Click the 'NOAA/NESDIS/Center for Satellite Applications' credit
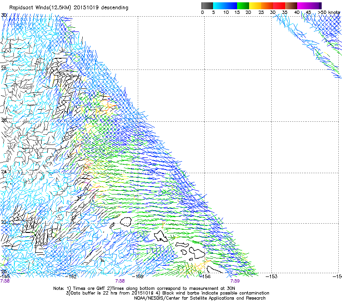Screen dimensions: 342x301 (x=200, y=298)
